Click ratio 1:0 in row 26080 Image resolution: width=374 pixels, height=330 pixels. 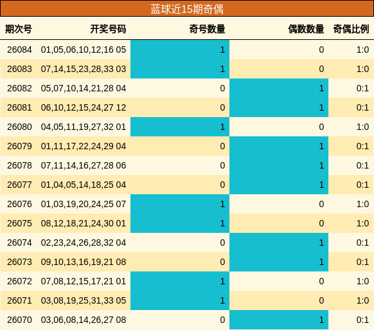tap(363, 127)
